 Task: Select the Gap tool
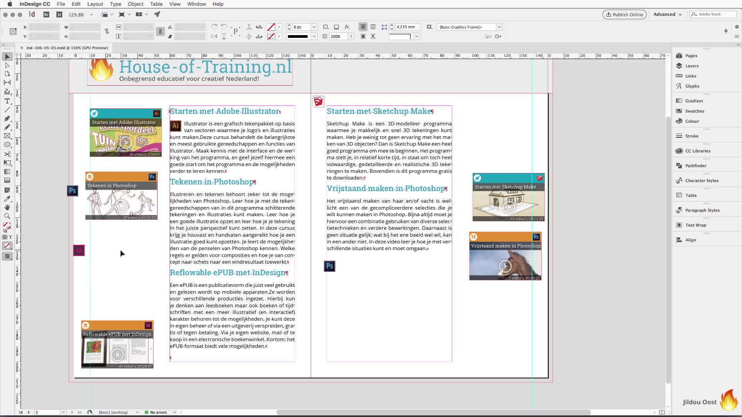7,82
